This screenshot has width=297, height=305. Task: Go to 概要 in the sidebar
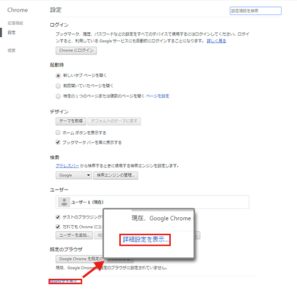point(11,51)
